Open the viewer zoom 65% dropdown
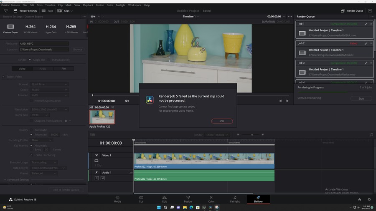376x211 pixels. click(95, 17)
